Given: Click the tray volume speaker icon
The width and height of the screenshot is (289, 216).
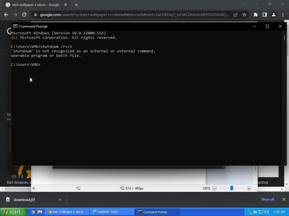Looking at the screenshot, I should pyautogui.click(x=266, y=212).
